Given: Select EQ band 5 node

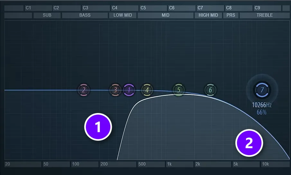Looking at the screenshot, I should click(179, 90).
